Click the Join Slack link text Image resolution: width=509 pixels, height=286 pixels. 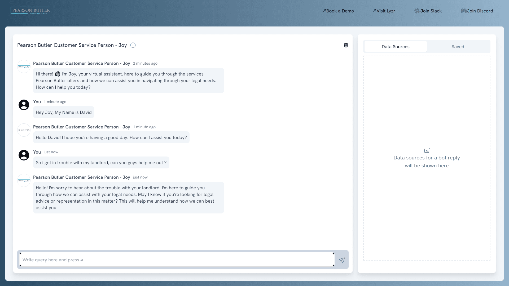click(x=431, y=11)
